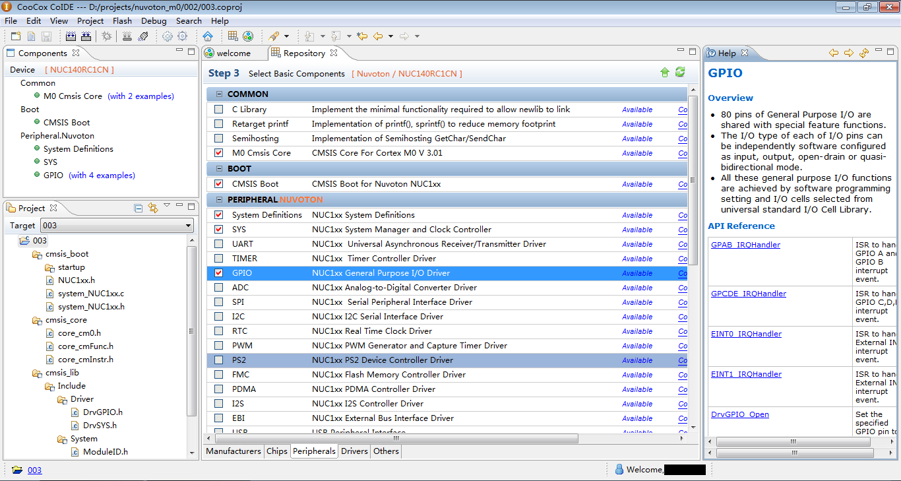Screen dimensions: 901x481
Task: Enable the TIMER driver checkbox
Action: [219, 259]
